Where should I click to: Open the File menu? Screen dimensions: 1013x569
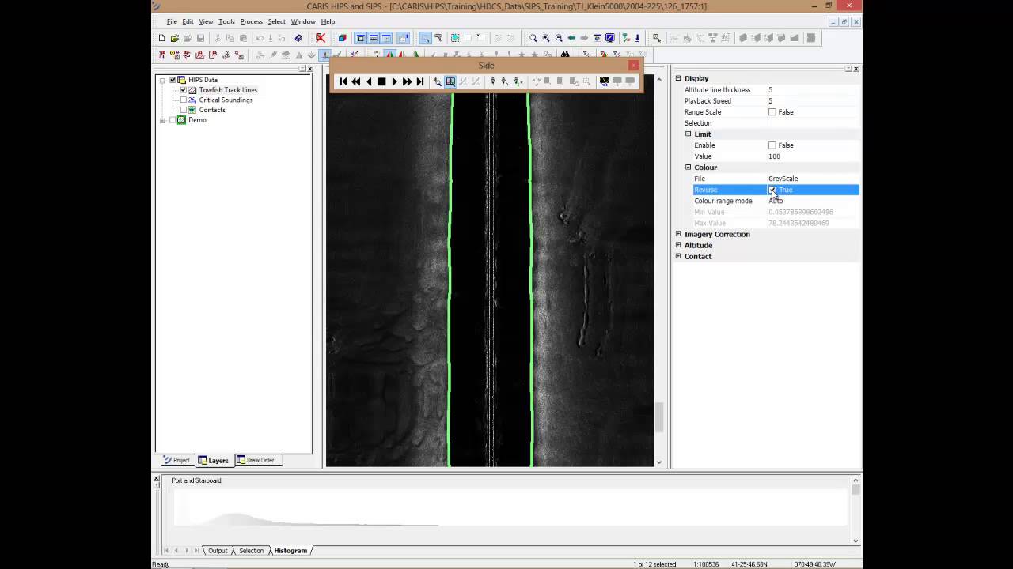pos(172,21)
